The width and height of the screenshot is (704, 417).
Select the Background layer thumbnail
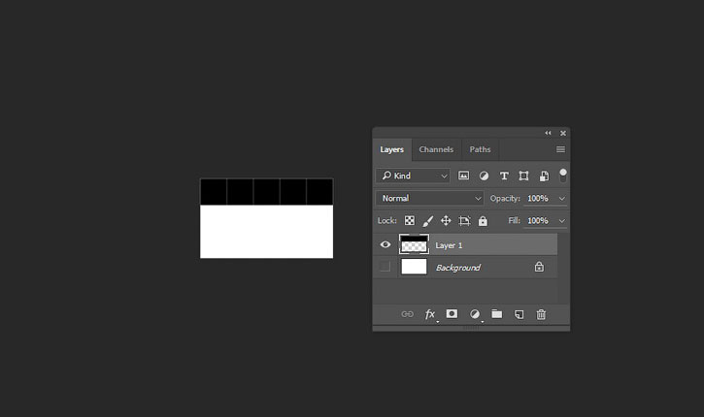coord(414,267)
